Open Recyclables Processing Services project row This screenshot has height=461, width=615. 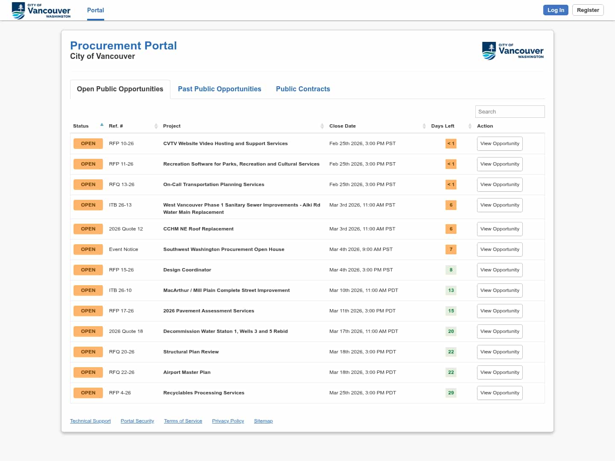click(204, 393)
